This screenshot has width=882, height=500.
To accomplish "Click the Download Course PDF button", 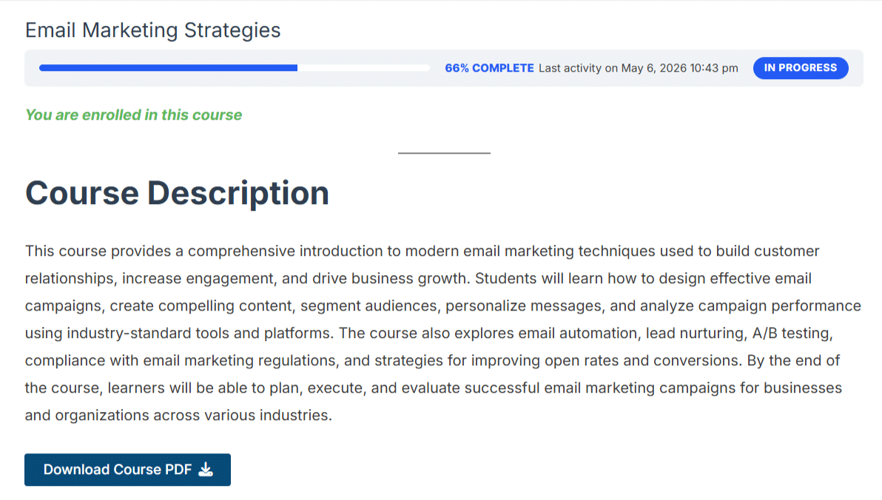I will tap(128, 470).
